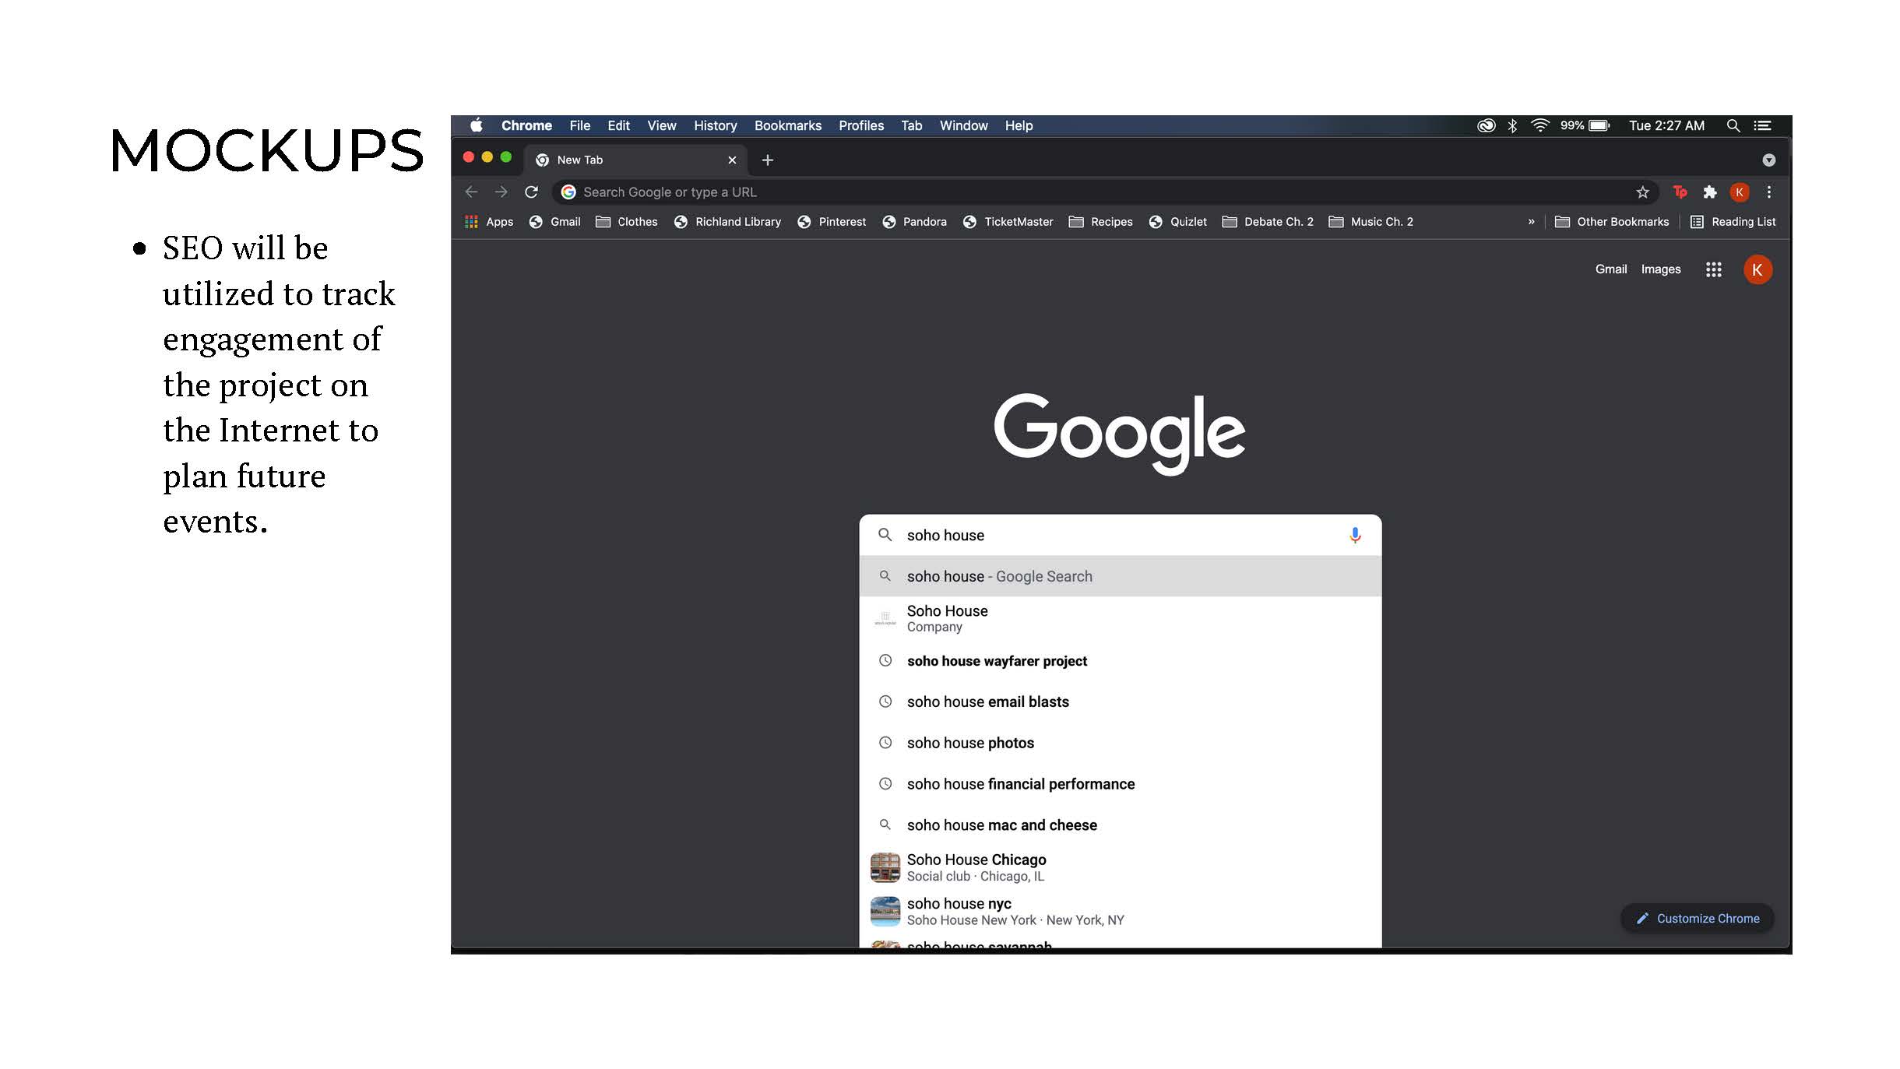1900x1069 pixels.
Task: Open the Profiles menu
Action: coord(860,125)
